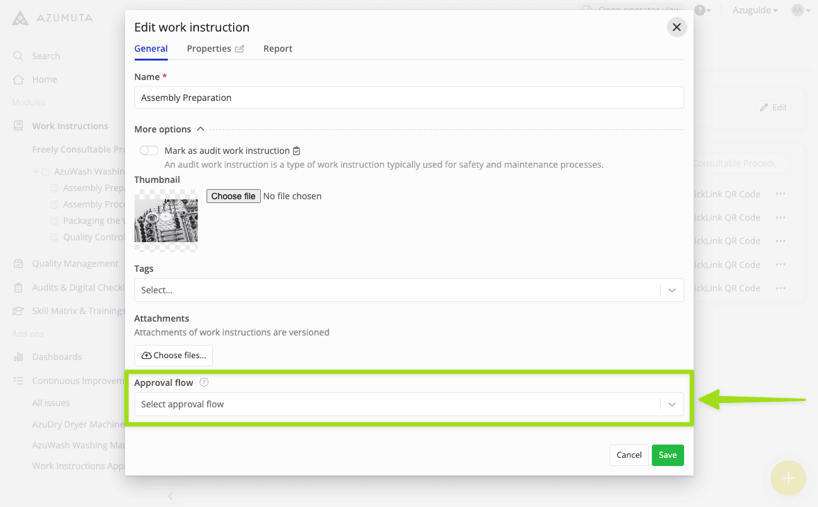Click the Quality Management module icon
Image resolution: width=818 pixels, height=507 pixels.
click(18, 264)
